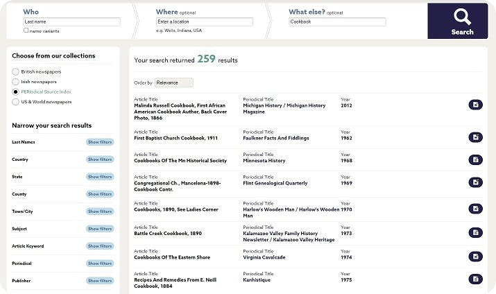Select the British newspapers collection

click(x=15, y=72)
